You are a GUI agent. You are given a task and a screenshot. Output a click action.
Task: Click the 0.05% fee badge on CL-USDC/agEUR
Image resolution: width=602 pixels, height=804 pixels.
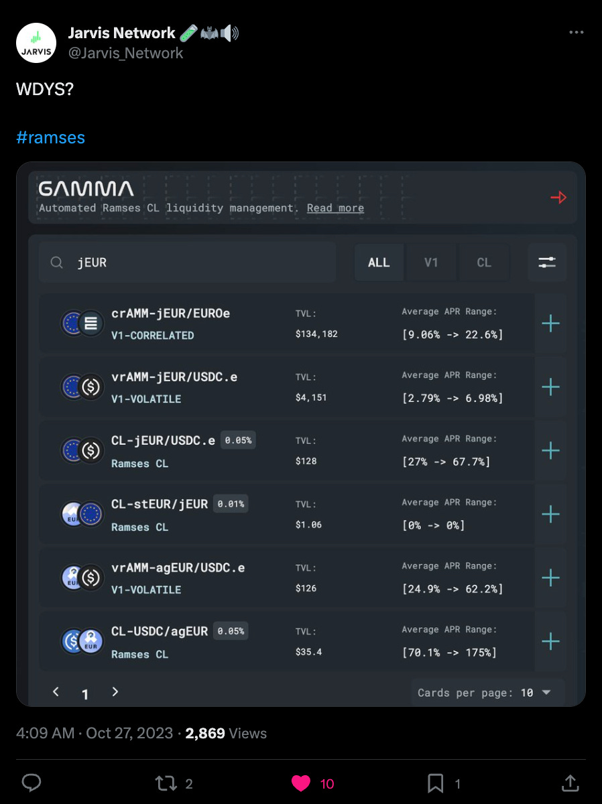231,631
